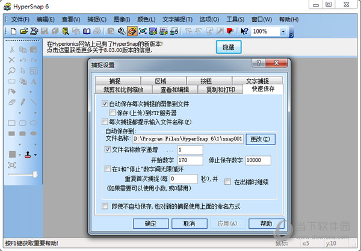361x251 pixels.
Task: Select the letter A text tool
Action: (x=34, y=81)
